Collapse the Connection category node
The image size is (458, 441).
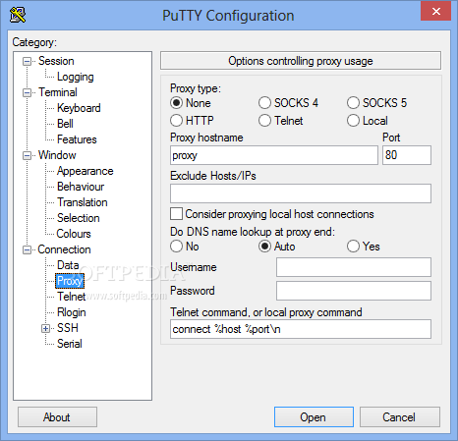point(27,249)
